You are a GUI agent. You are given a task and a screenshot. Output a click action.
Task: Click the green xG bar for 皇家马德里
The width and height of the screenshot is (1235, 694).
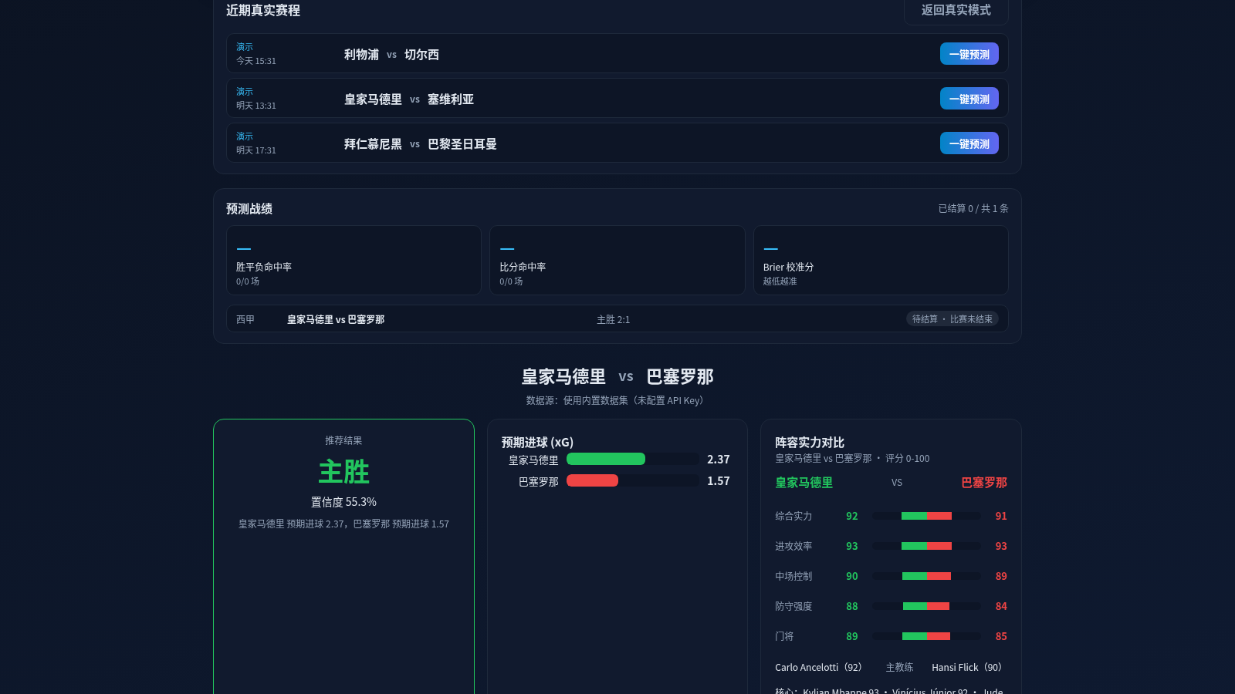(x=606, y=459)
